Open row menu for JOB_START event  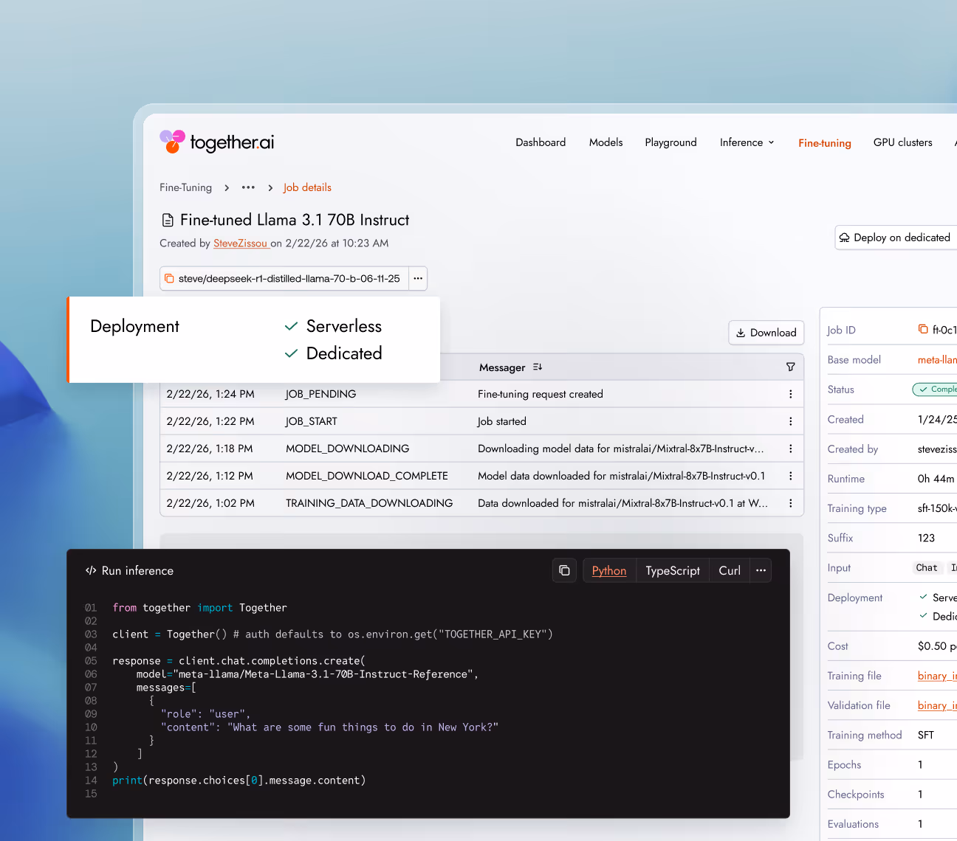[x=790, y=421]
